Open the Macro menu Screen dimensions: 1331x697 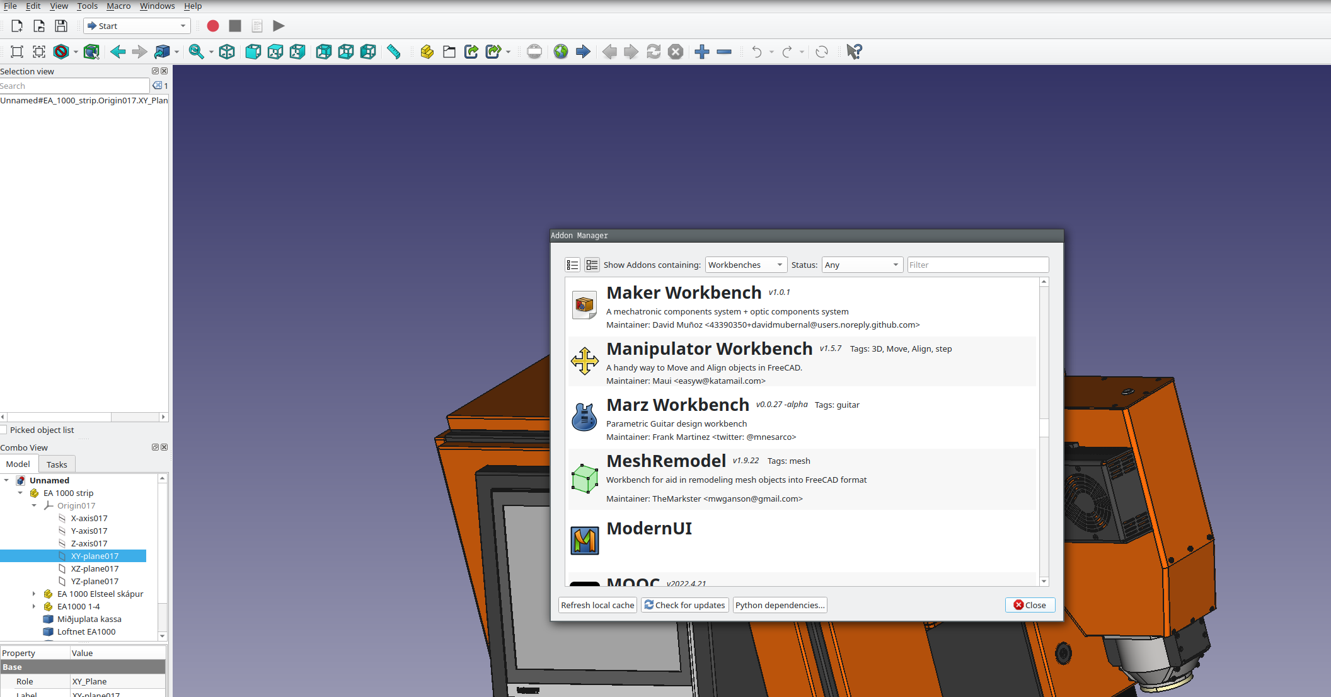tap(118, 6)
